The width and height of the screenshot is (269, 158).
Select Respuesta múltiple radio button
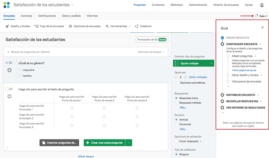[x=176, y=103]
